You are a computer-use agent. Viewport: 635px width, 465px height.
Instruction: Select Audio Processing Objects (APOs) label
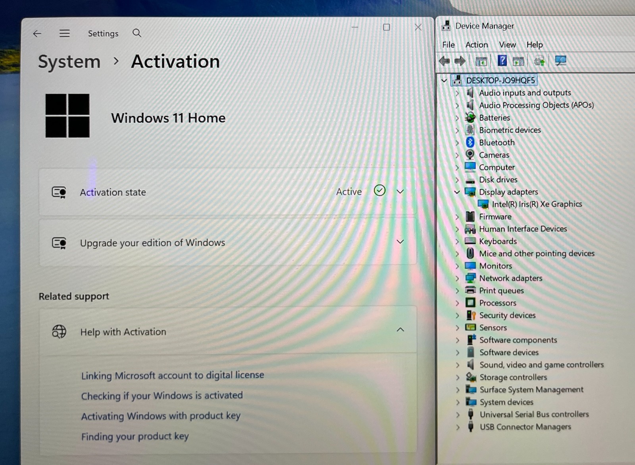[537, 105]
